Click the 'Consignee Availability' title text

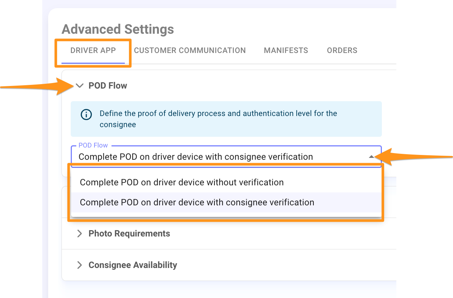133,265
